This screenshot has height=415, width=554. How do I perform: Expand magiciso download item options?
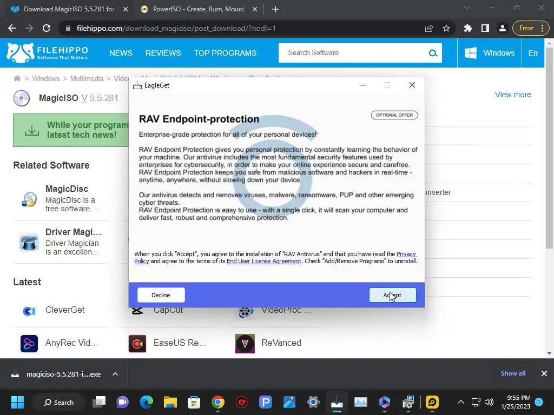115,374
